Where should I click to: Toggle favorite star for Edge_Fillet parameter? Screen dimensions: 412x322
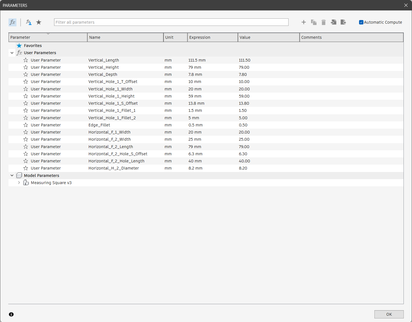[26, 125]
